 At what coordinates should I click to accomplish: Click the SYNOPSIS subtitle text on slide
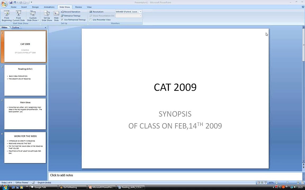point(175,114)
